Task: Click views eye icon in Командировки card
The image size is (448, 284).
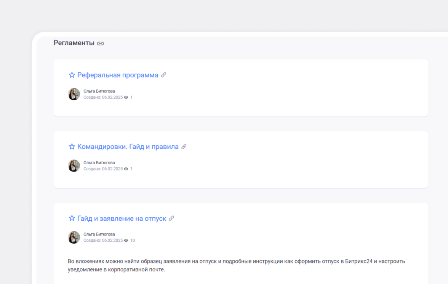Action: (126, 169)
